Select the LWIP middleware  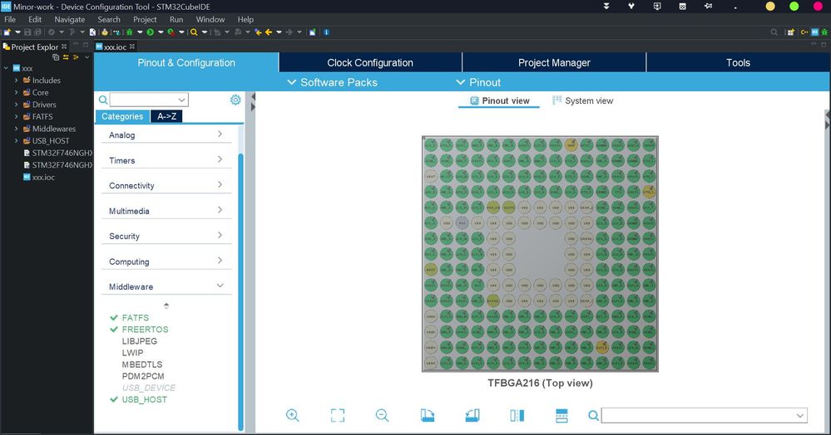pos(132,353)
